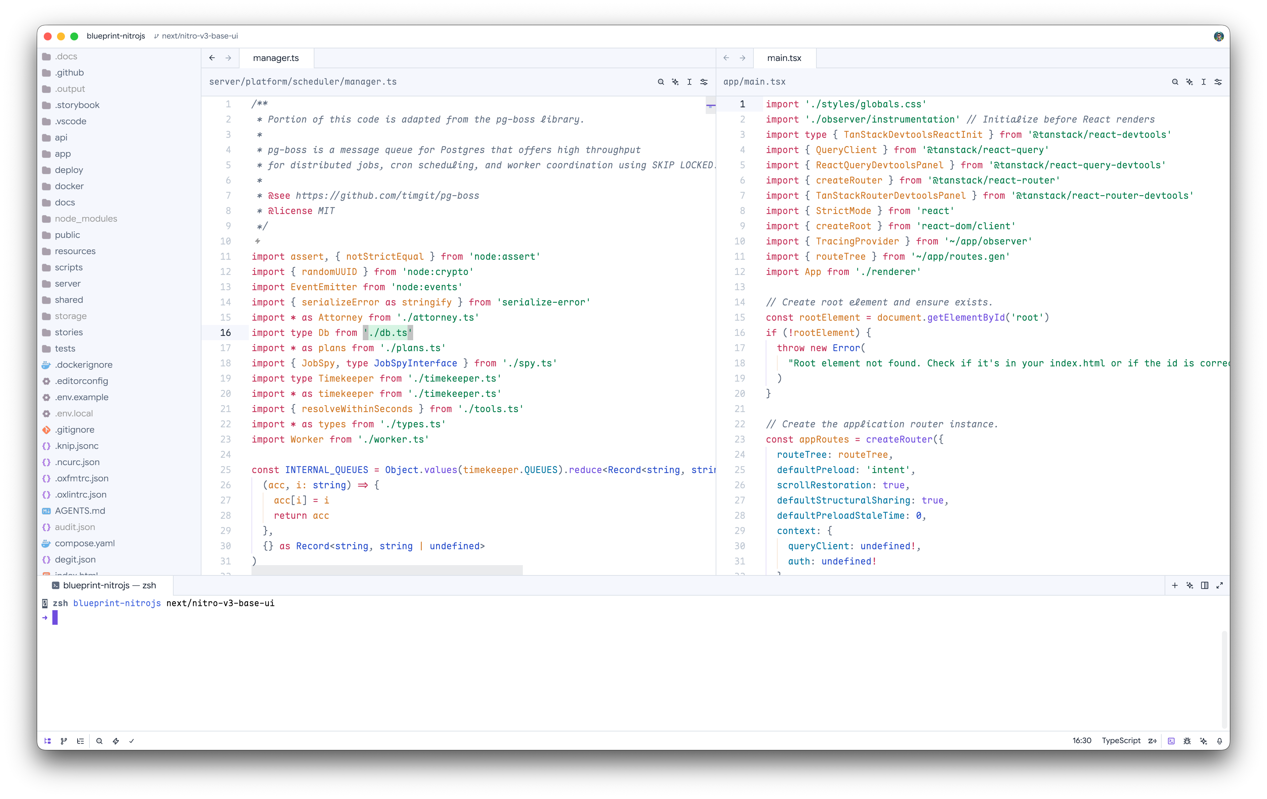Open the Debug Panel bug icon
Image resolution: width=1267 pixels, height=799 pixels.
click(x=1187, y=741)
